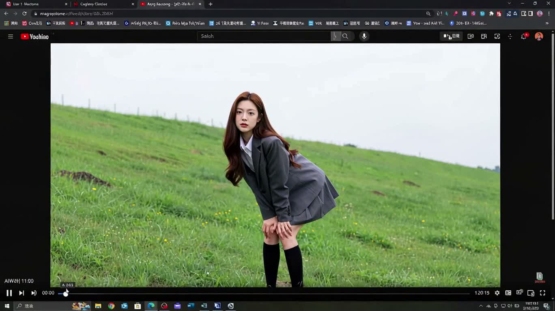Go to the Yoohiao home logo
The height and width of the screenshot is (311, 555).
35,36
